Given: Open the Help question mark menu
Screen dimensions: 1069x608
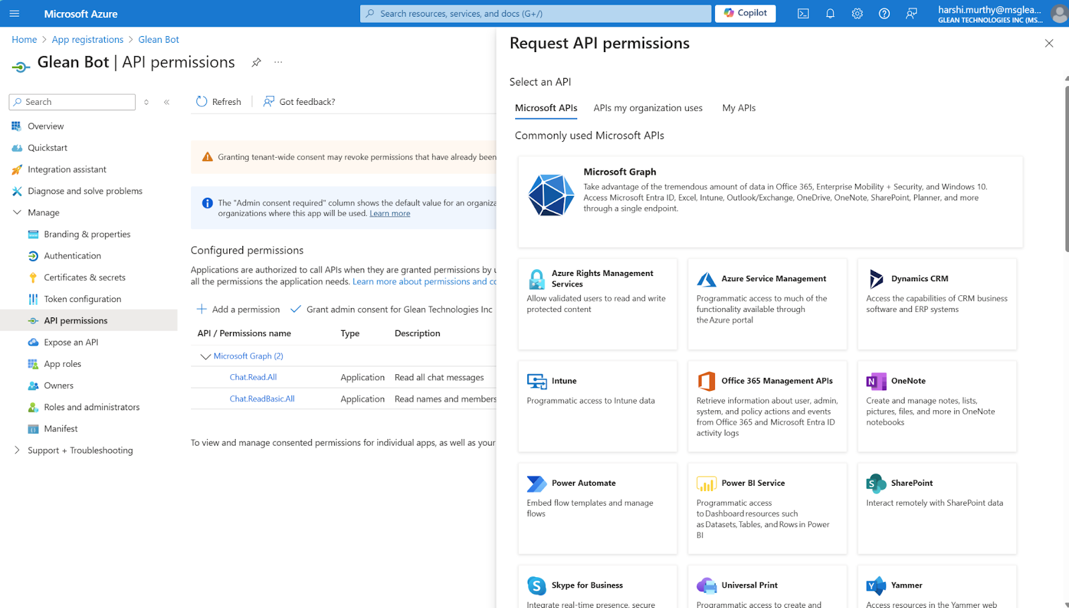Looking at the screenshot, I should pos(884,13).
